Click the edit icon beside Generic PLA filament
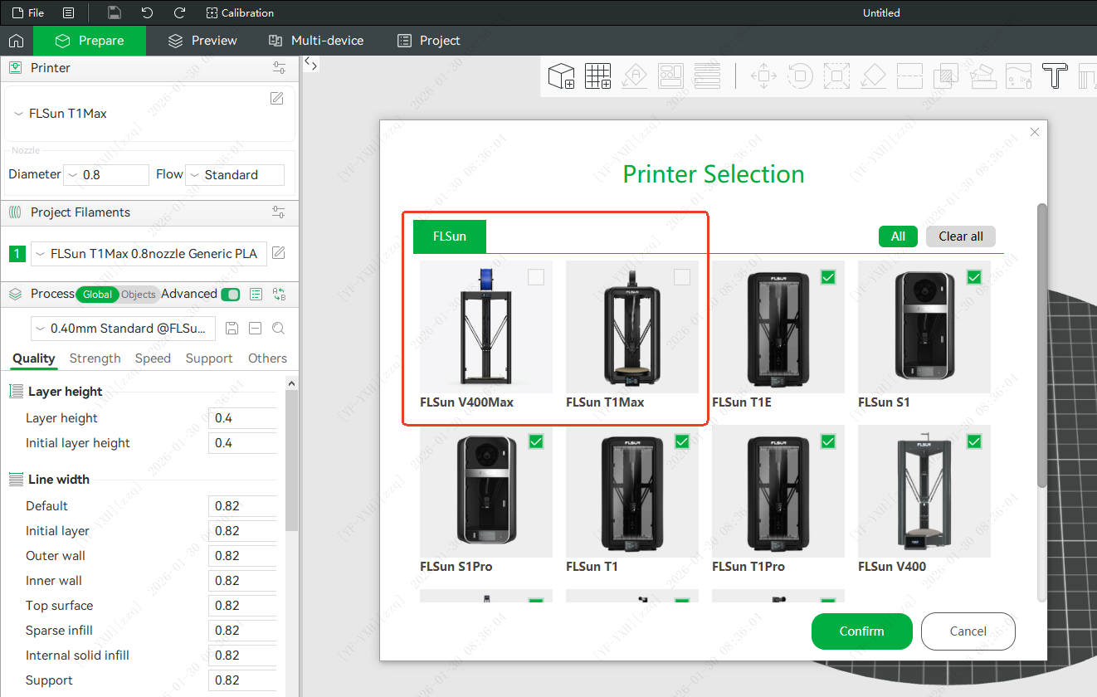This screenshot has width=1097, height=697. coord(279,253)
